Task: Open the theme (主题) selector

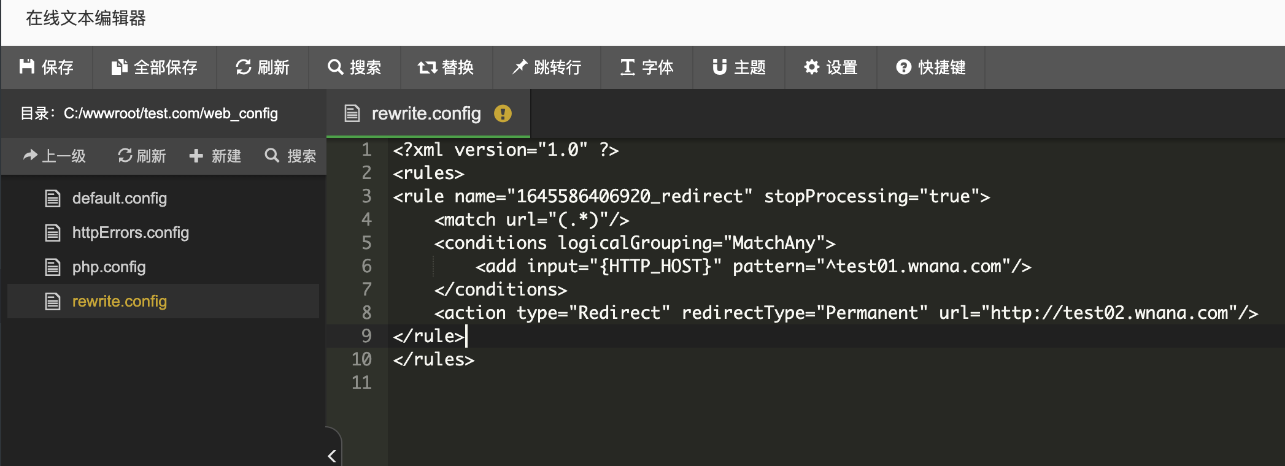Action: pyautogui.click(x=739, y=67)
